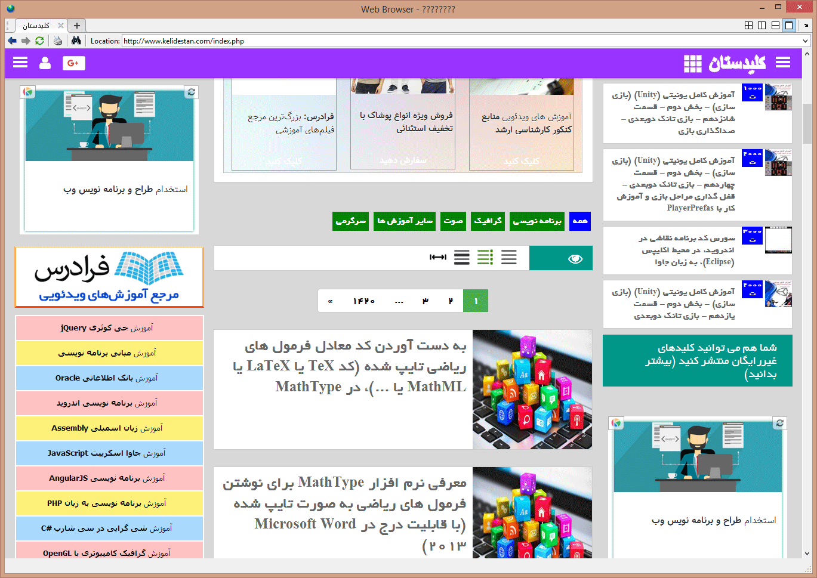Reload the page with the green refresh icon
Viewport: 817px width, 578px height.
pos(39,41)
